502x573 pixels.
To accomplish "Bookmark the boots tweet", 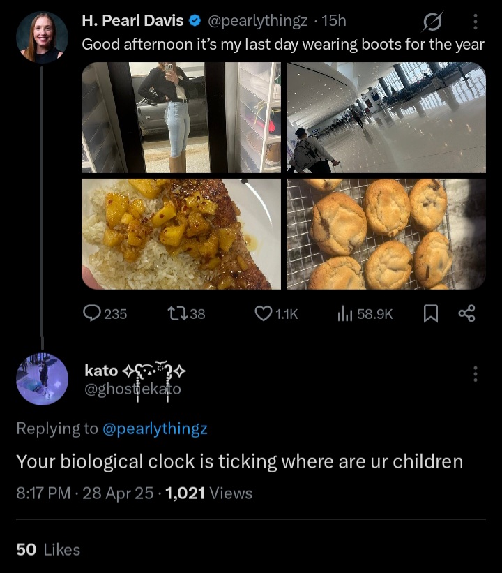I will (x=431, y=314).
